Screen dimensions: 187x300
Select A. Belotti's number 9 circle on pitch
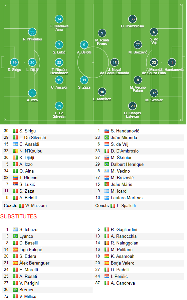tap(84, 45)
